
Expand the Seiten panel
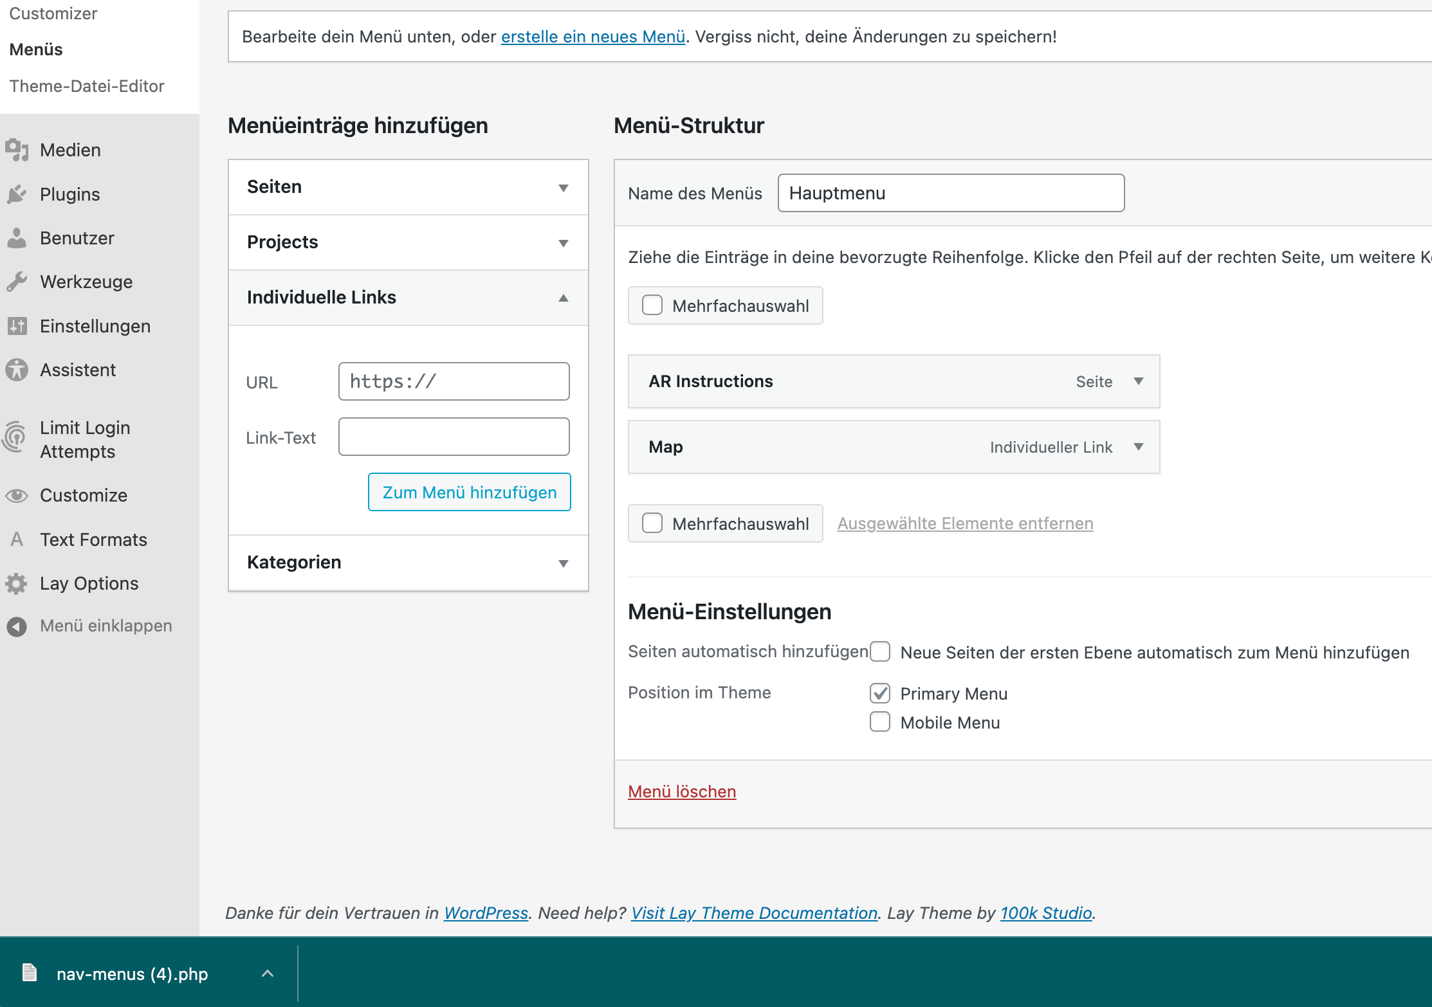click(x=563, y=188)
